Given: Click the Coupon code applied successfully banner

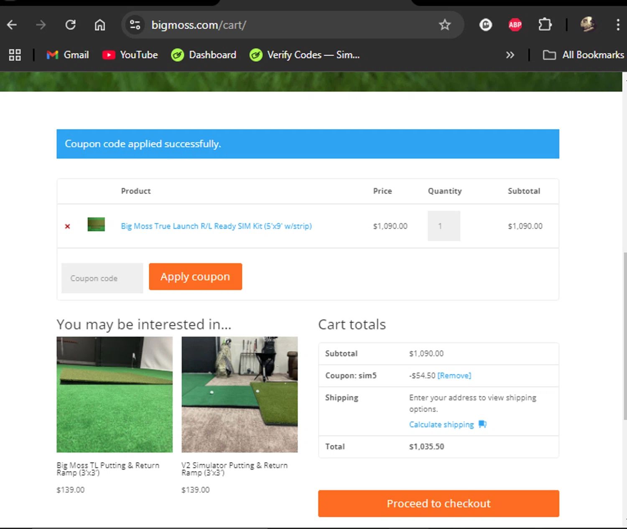Looking at the screenshot, I should tap(308, 144).
